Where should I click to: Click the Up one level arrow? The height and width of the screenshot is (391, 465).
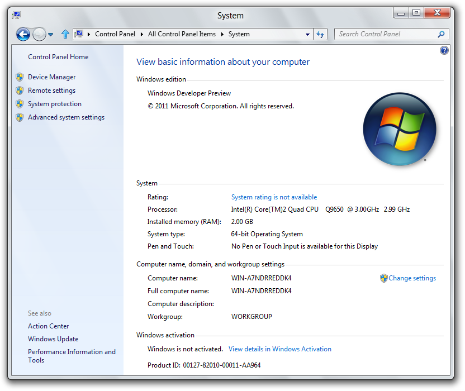click(65, 35)
